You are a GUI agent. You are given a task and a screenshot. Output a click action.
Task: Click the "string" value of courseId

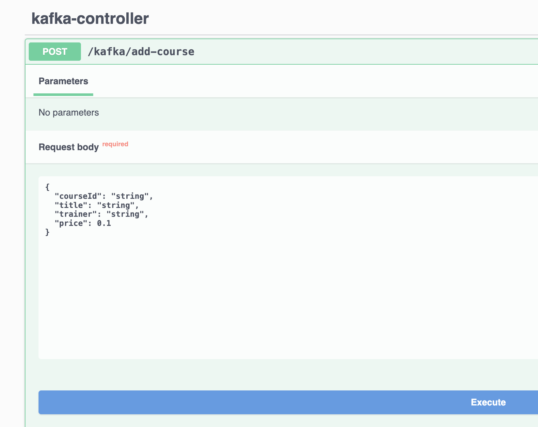[130, 196]
